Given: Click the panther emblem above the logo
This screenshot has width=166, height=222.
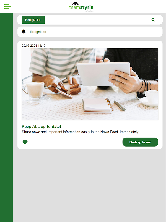Looking at the screenshot, I should 75,3.
